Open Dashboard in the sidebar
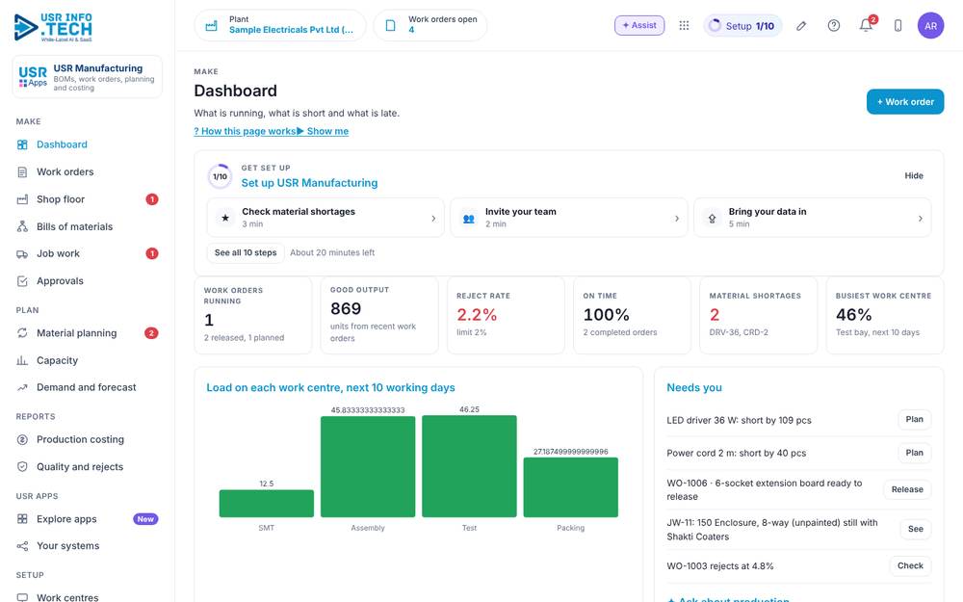The width and height of the screenshot is (963, 602). 88,144
